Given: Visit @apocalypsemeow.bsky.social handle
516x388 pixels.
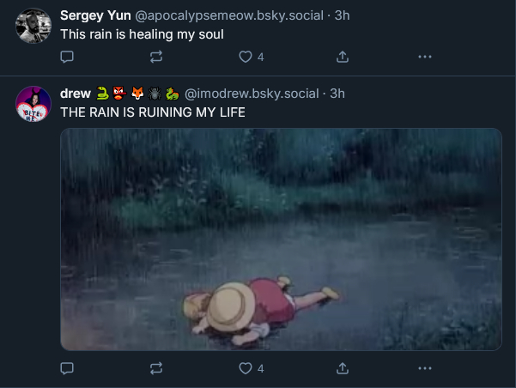Looking at the screenshot, I should pyautogui.click(x=231, y=15).
